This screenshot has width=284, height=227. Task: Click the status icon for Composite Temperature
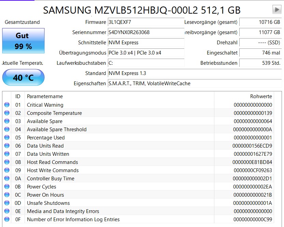pyautogui.click(x=7, y=113)
